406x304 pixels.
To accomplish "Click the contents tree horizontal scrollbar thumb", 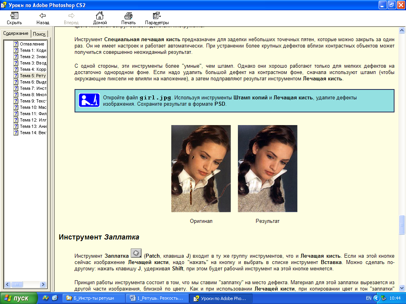I will 17,284.
